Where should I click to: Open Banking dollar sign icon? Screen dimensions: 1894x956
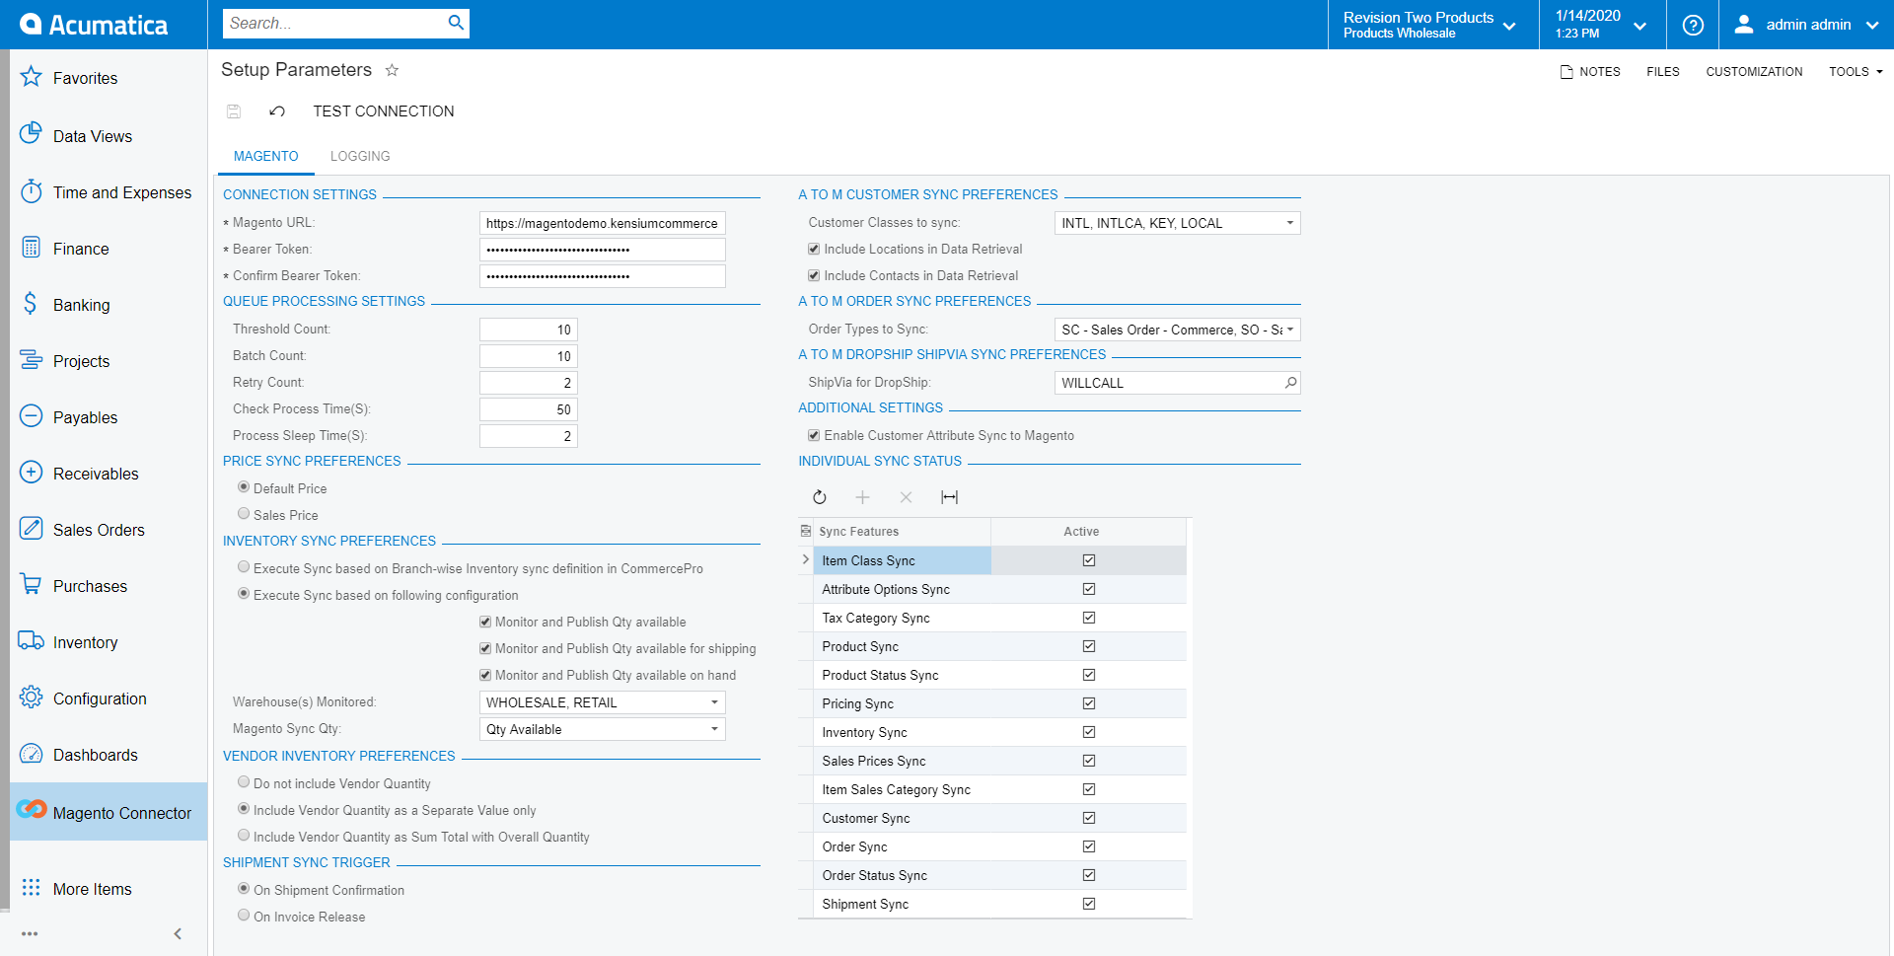coord(31,303)
